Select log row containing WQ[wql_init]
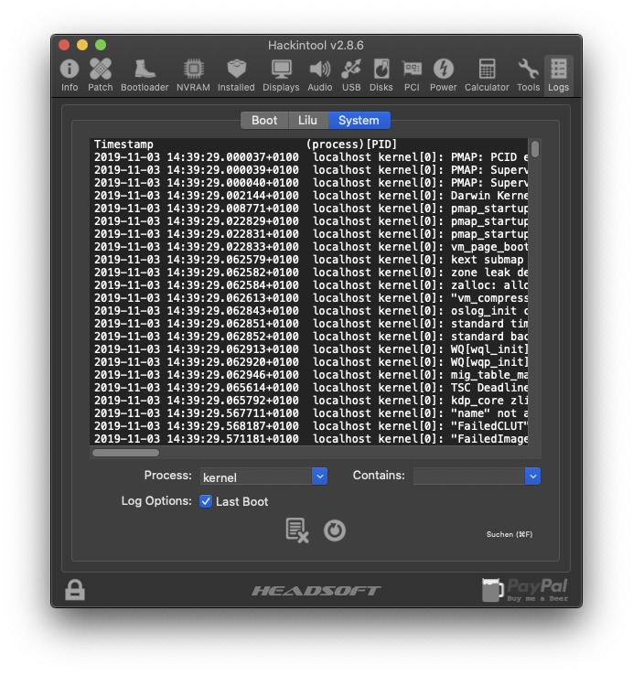The image size is (633, 675). (309, 349)
